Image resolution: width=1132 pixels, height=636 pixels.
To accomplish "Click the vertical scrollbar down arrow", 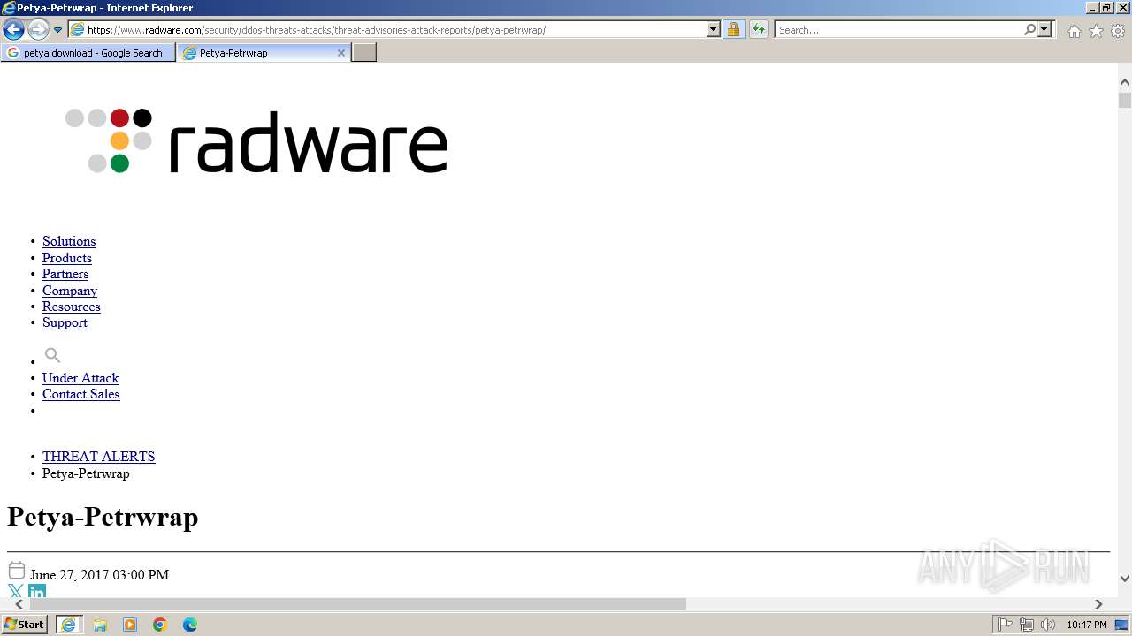I will [x=1125, y=579].
